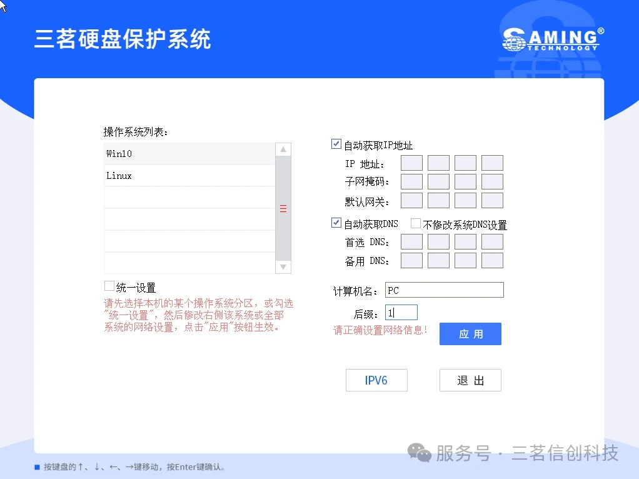Enable the 不修改系统DNS设置 checkbox
The width and height of the screenshot is (639, 479).
point(415,223)
